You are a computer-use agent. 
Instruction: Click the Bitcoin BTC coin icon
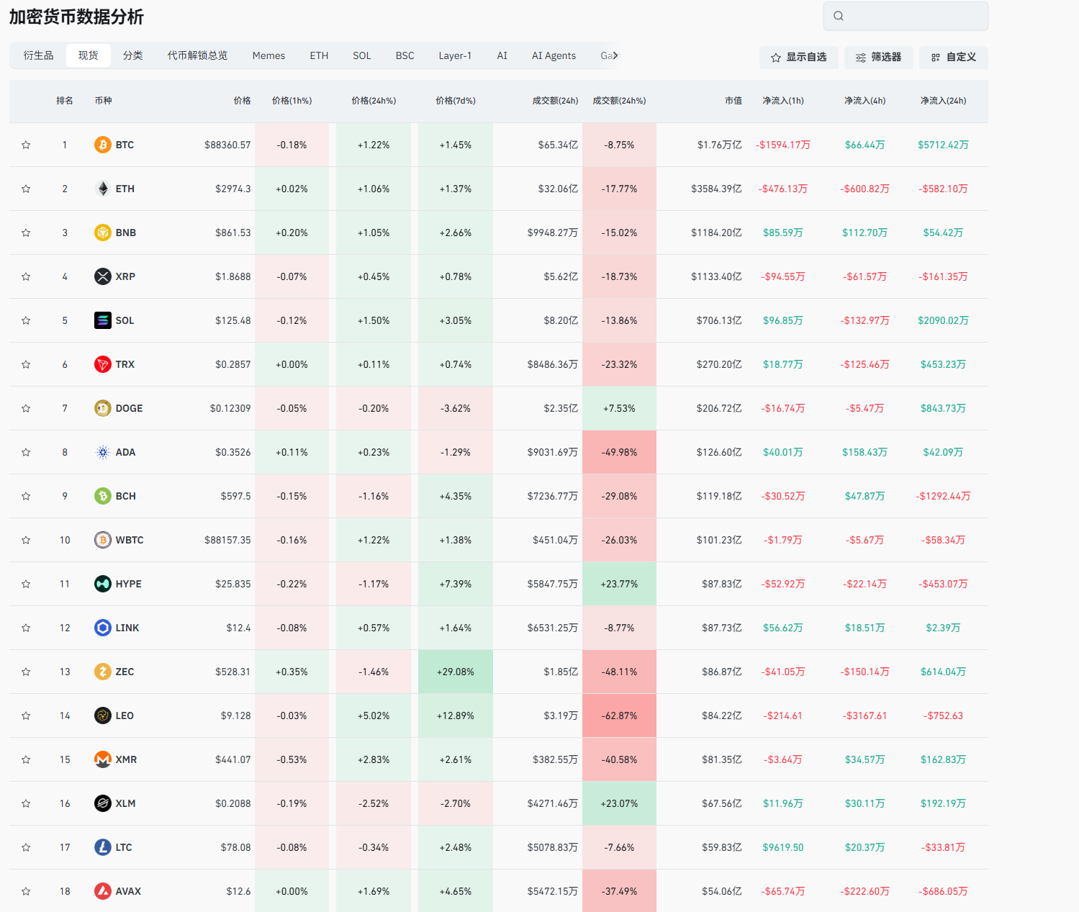[x=103, y=145]
